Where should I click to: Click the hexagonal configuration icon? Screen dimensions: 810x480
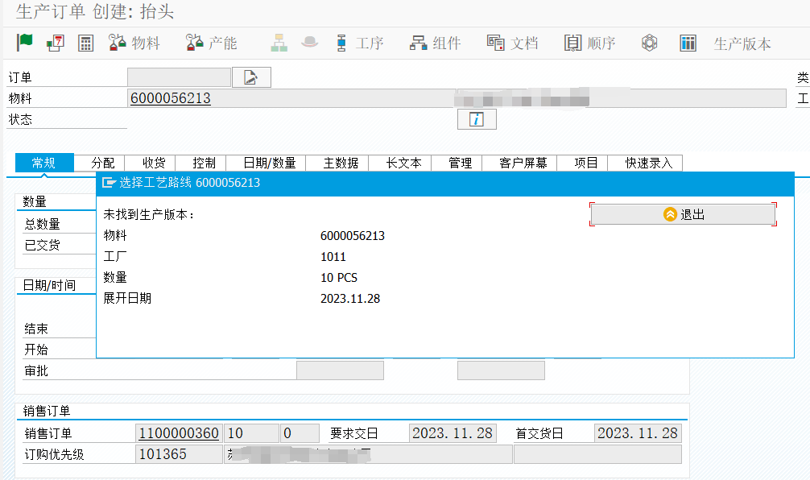[x=649, y=43]
